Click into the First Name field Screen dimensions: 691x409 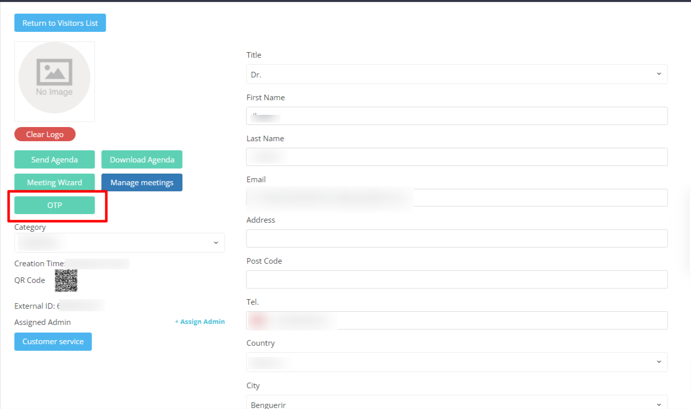point(457,116)
